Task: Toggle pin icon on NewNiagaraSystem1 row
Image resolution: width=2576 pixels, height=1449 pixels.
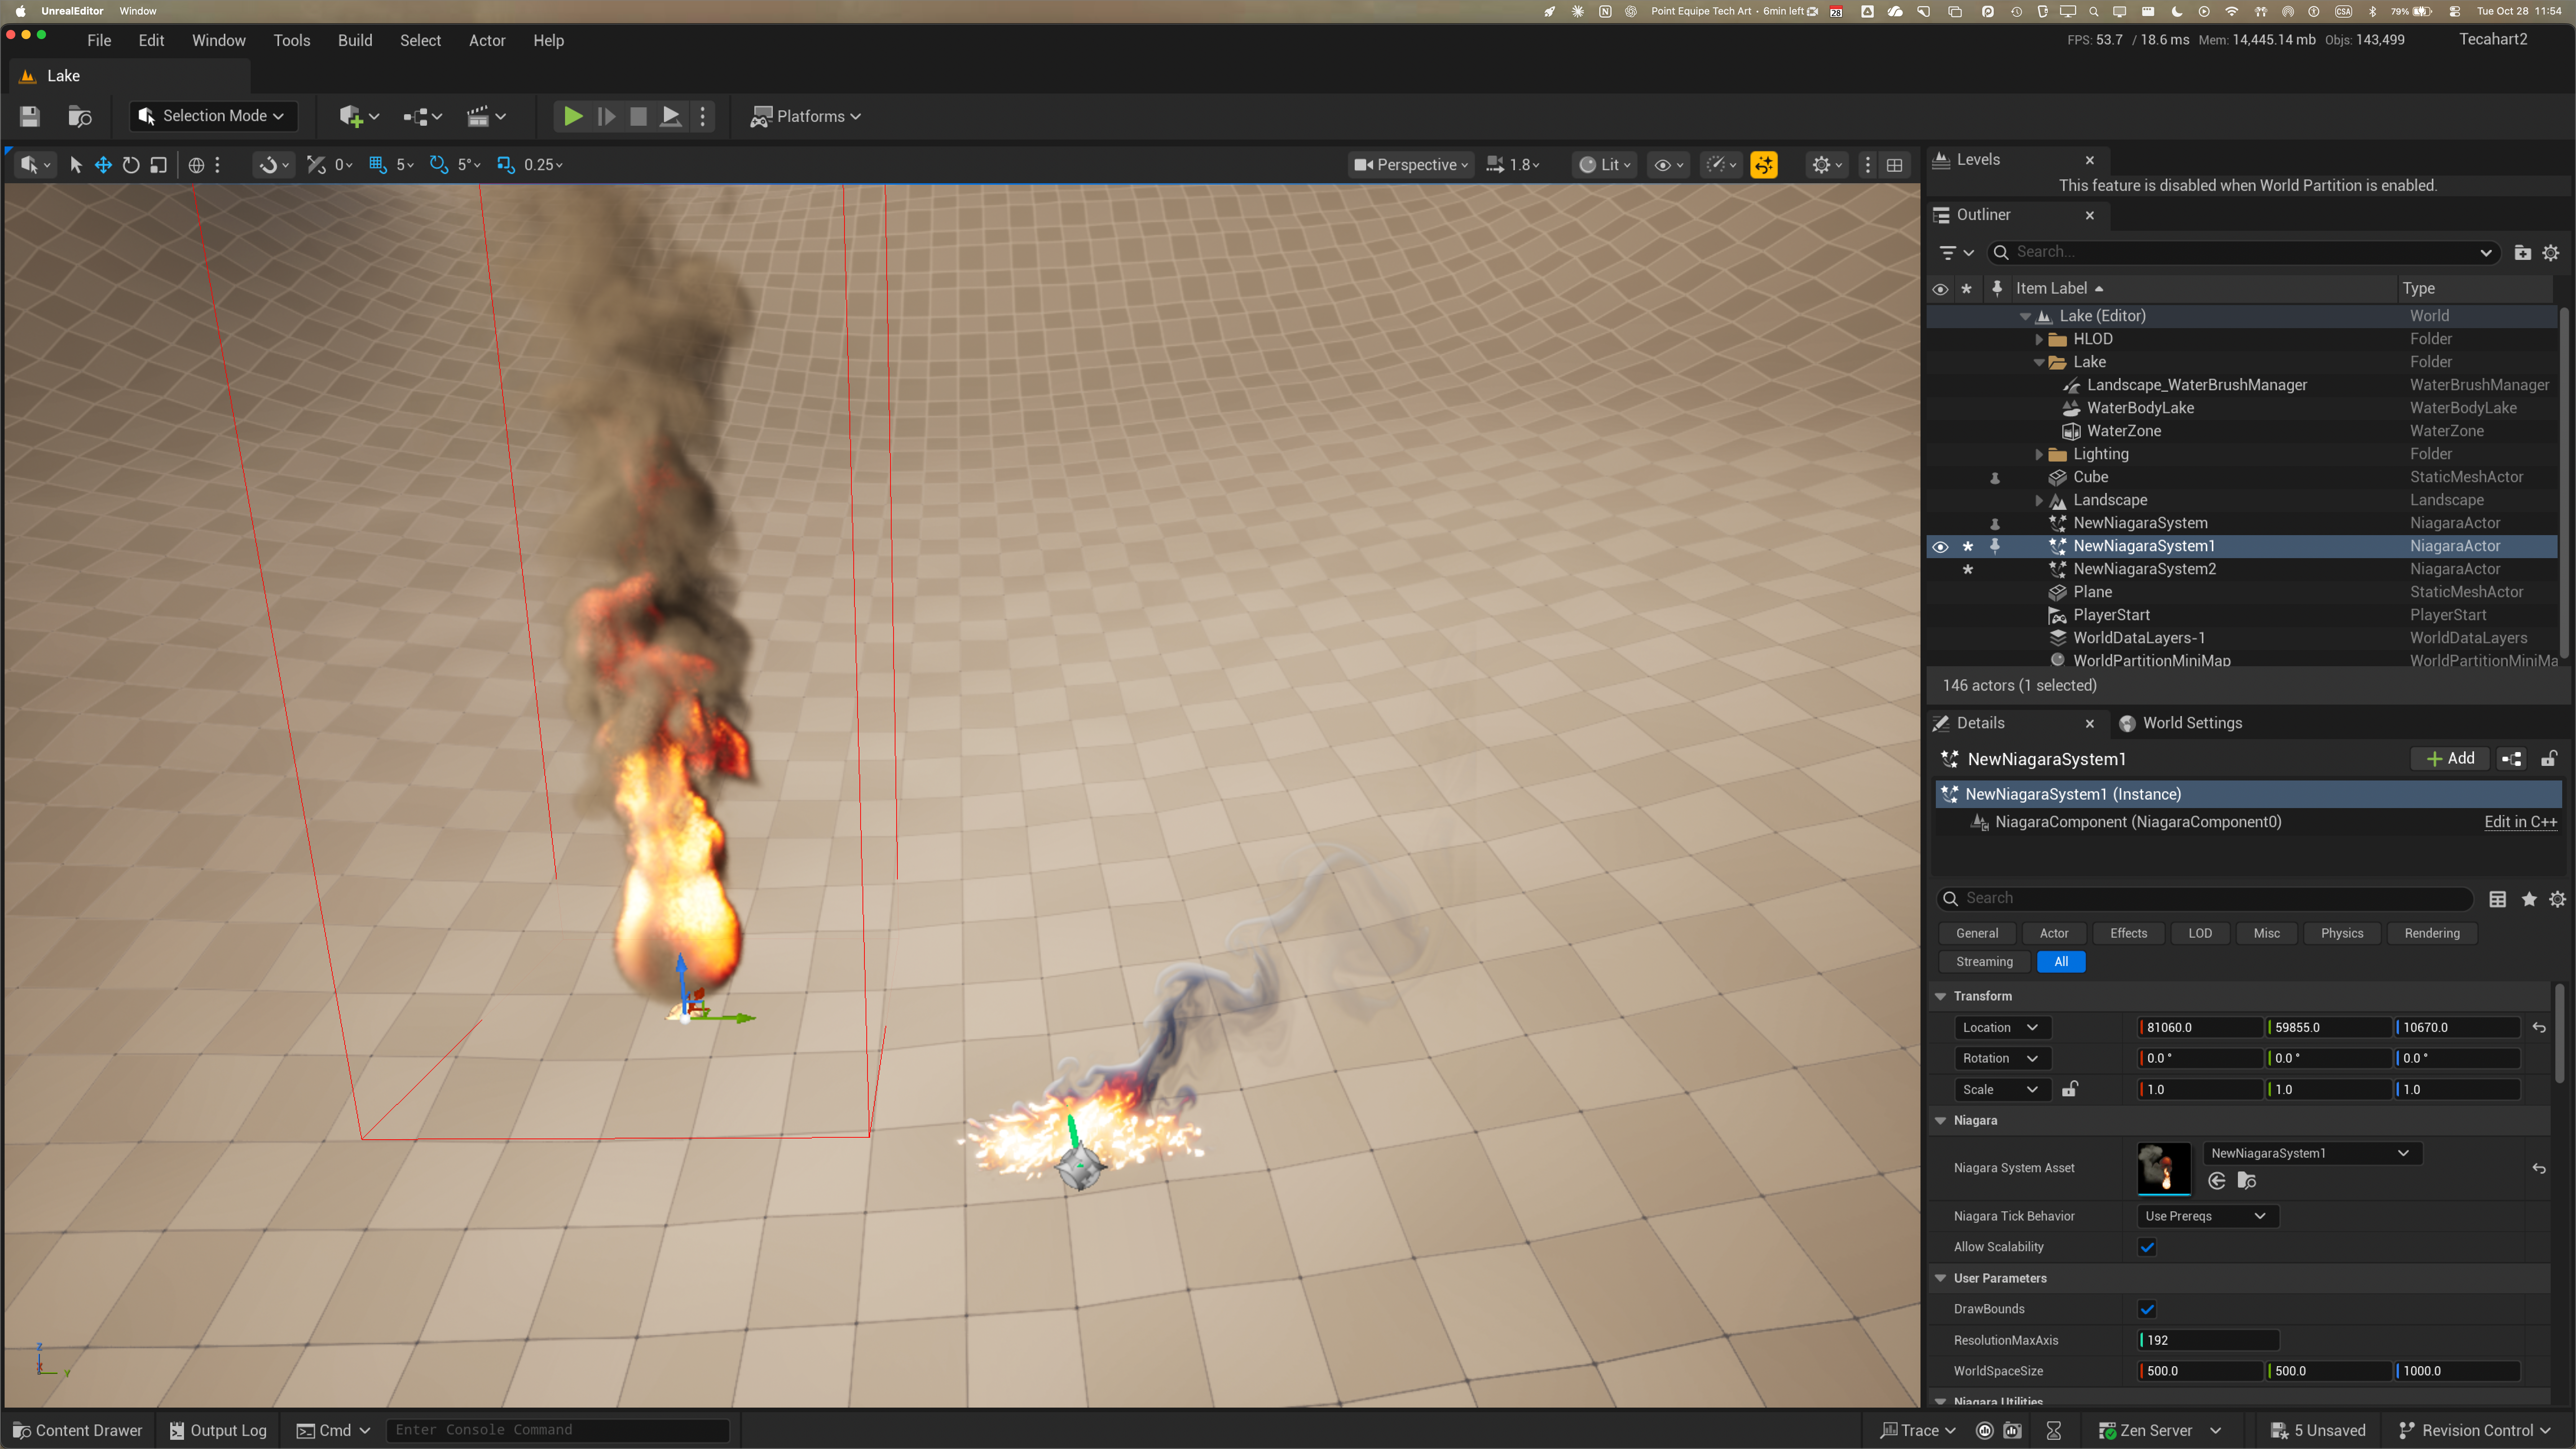Action: (1995, 546)
